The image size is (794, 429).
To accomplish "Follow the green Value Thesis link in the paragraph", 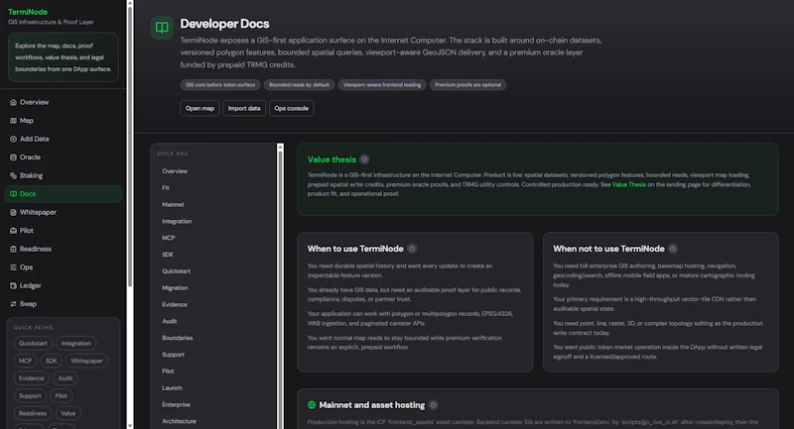I will [629, 185].
